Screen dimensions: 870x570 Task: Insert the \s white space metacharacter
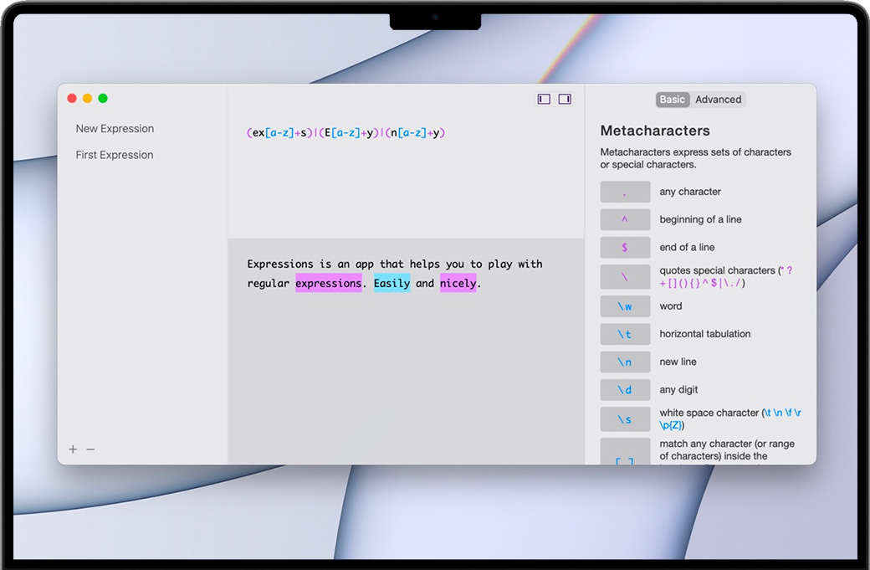coord(625,419)
